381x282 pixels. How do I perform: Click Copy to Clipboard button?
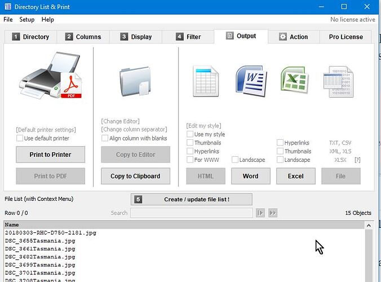pos(135,176)
